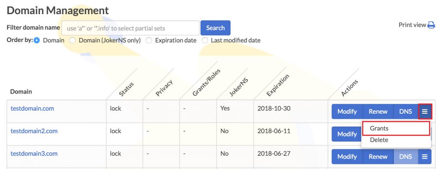Focus the Filter domain name field
Image resolution: width=439 pixels, height=169 pixels.
130,28
